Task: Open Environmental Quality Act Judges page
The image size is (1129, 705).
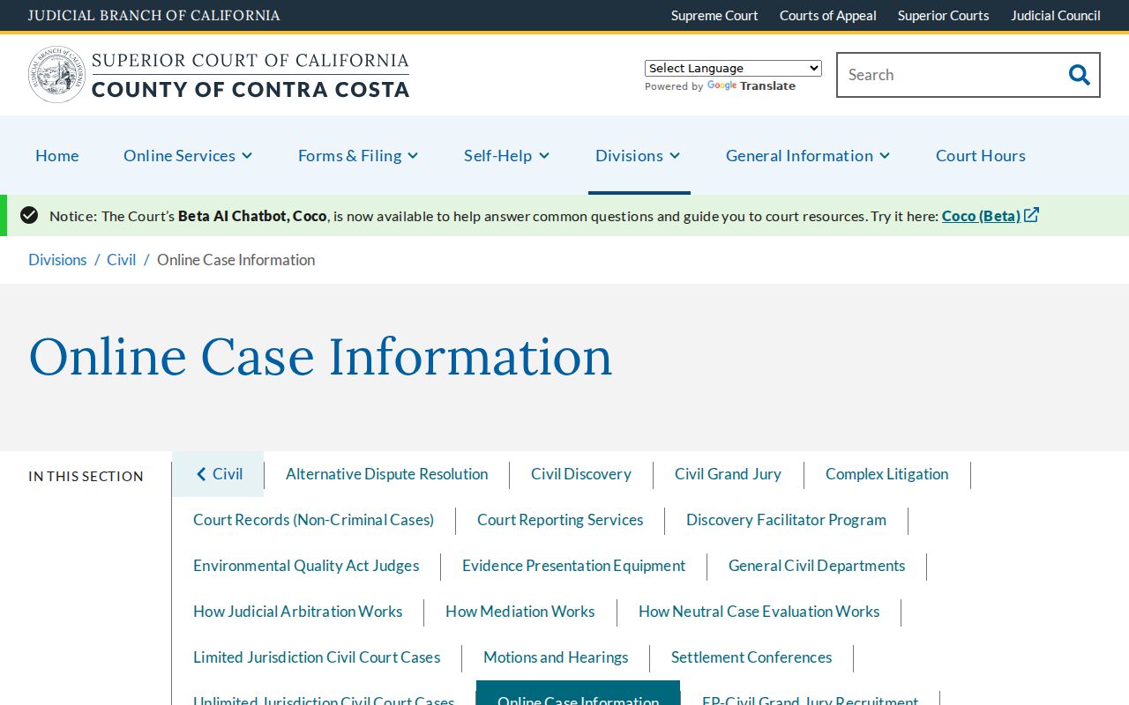Action: point(306,566)
